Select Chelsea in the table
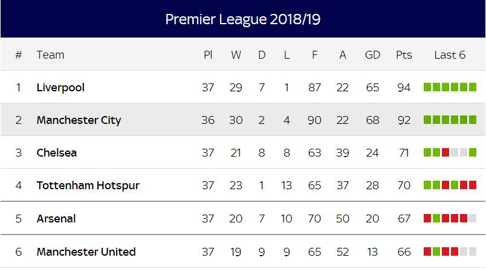 coord(56,153)
